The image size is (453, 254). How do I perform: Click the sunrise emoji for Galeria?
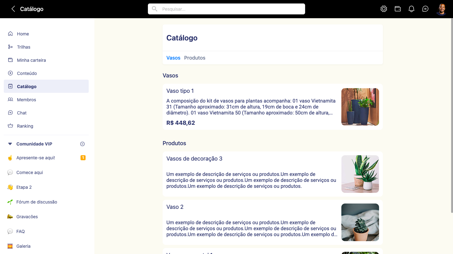tap(10, 246)
